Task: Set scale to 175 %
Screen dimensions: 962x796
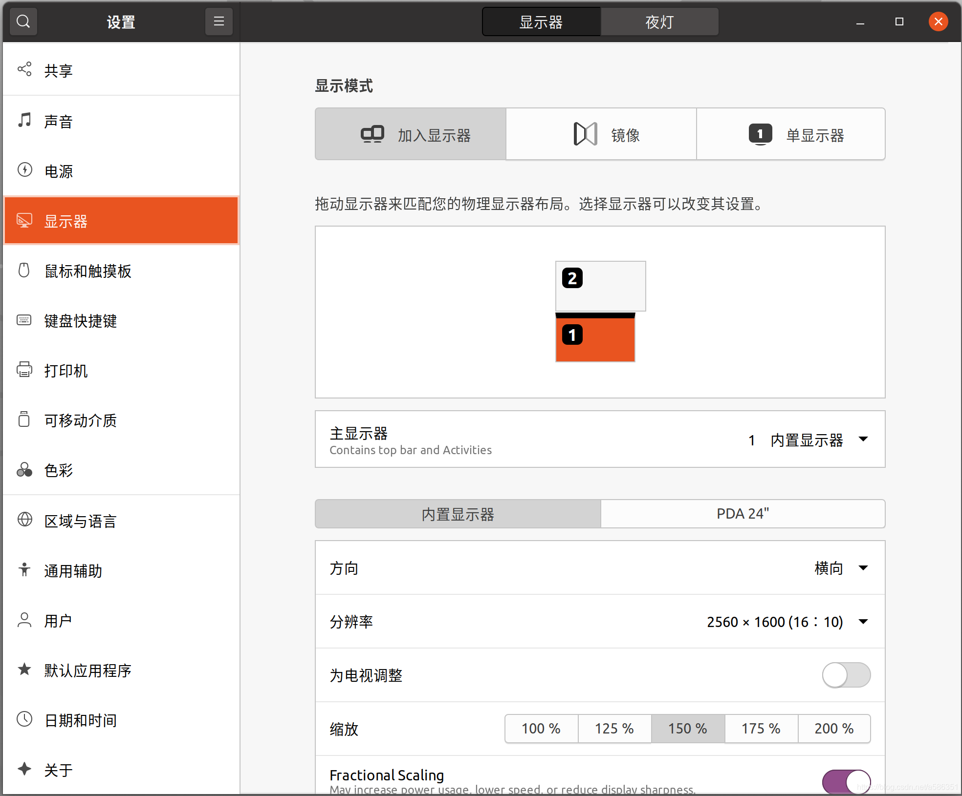Action: [x=761, y=729]
